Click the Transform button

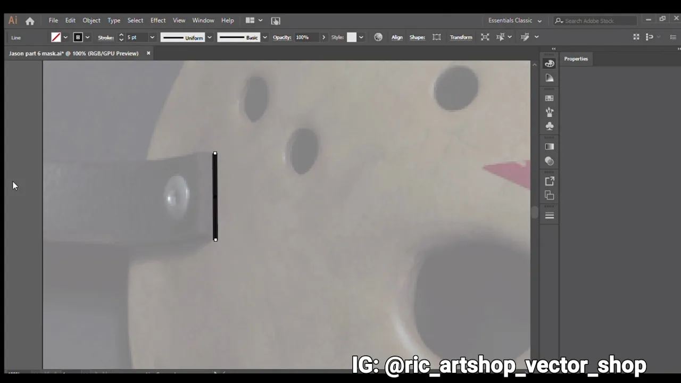tap(461, 37)
